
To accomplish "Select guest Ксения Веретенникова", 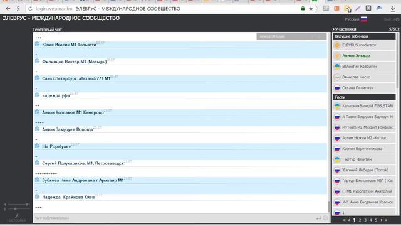I will coord(364,149).
